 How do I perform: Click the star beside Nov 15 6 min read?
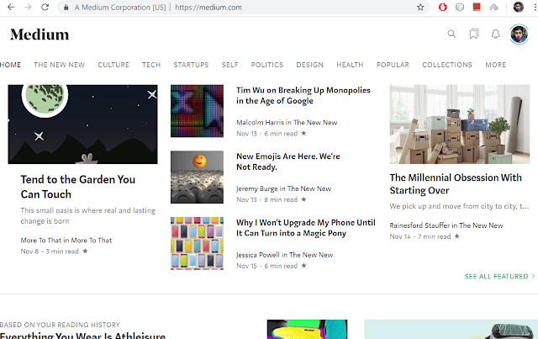tap(303, 266)
